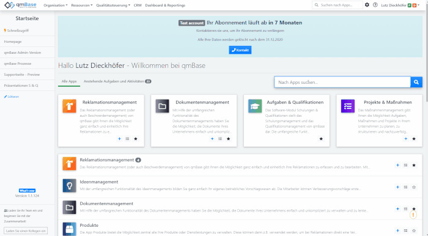428x236 pixels.
Task: Click the blue search magnifier button
Action: point(416,82)
